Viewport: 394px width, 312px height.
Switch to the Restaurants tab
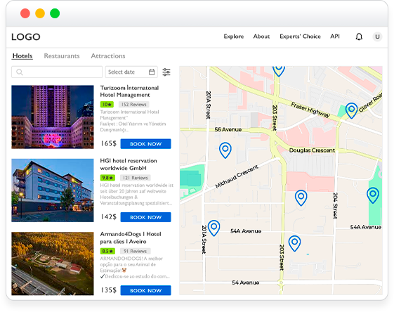click(x=62, y=56)
